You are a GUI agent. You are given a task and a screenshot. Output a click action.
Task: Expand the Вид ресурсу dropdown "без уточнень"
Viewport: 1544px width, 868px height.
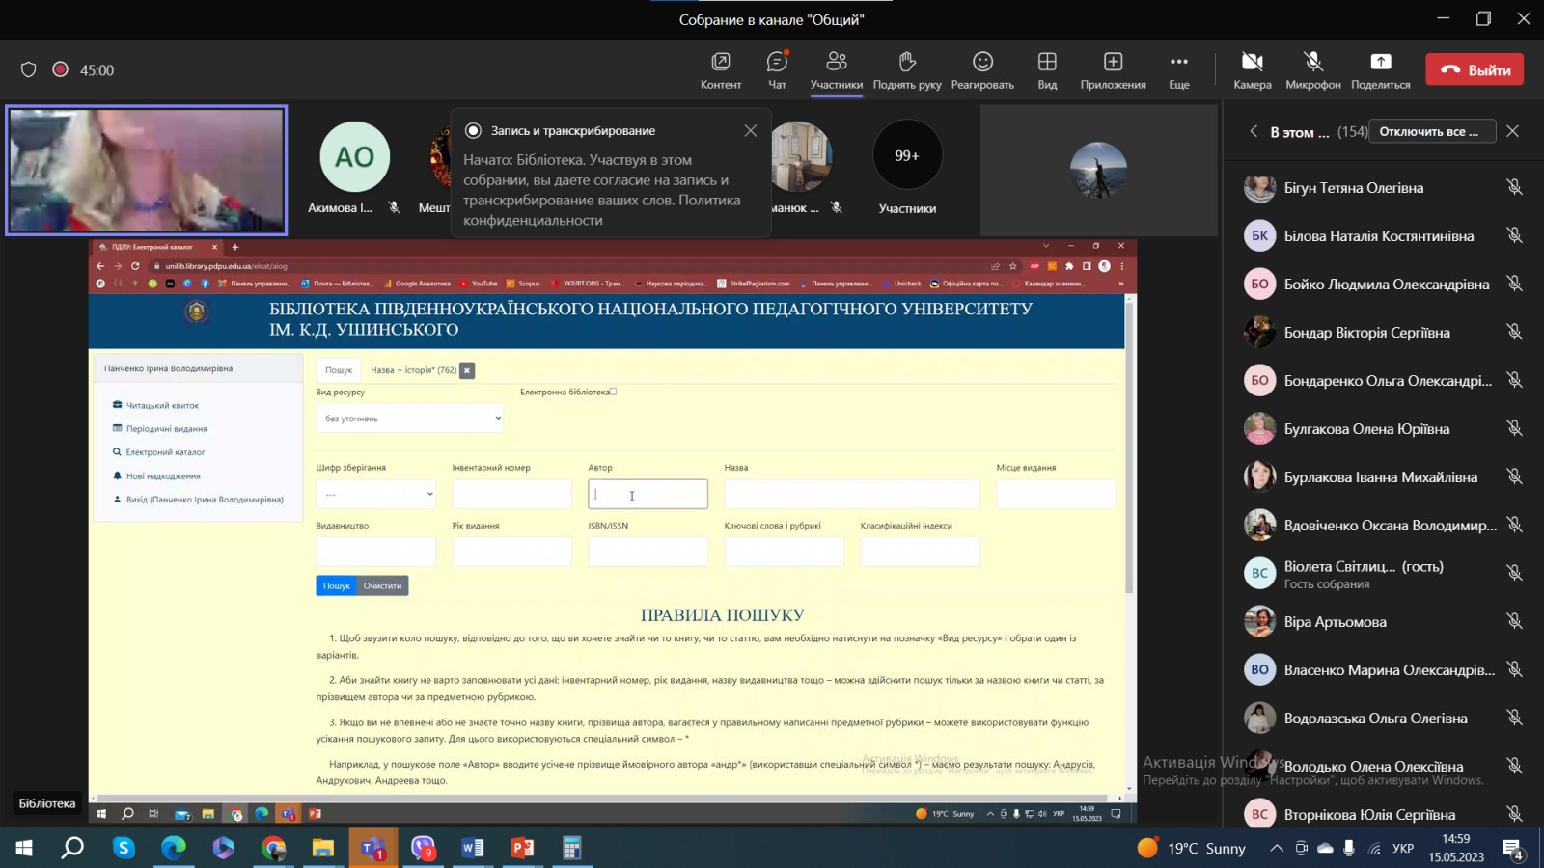pos(410,418)
